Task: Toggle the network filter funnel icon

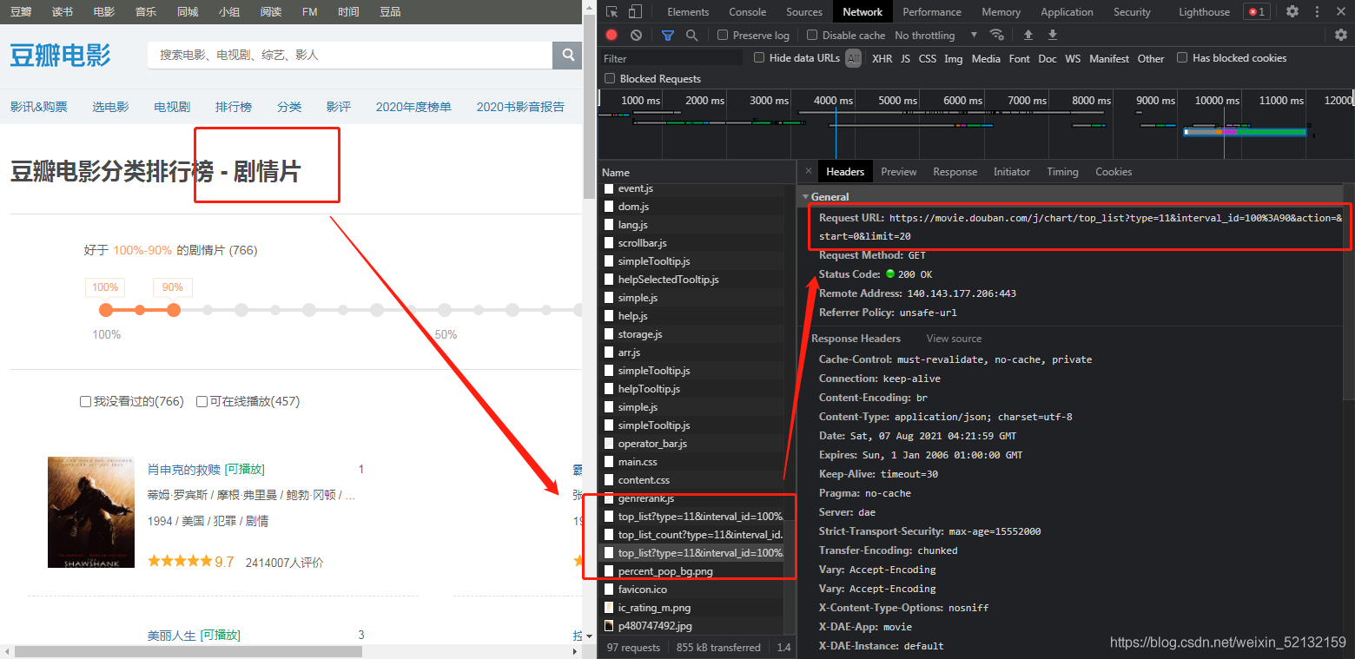Action: pos(668,35)
